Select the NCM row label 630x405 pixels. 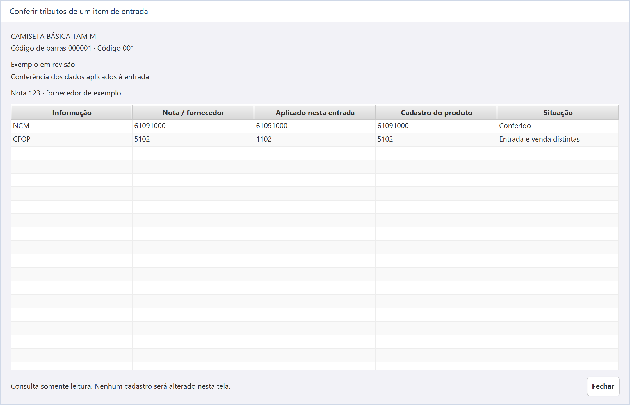[x=21, y=126]
